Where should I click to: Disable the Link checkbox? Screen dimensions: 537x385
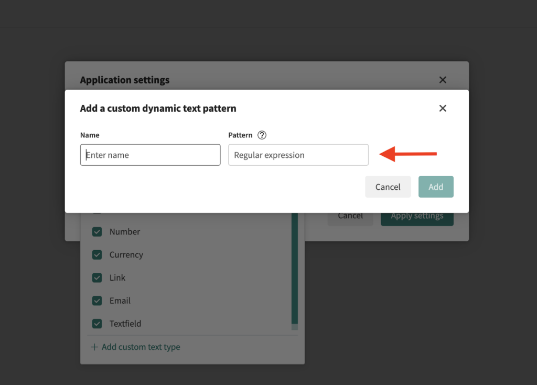click(97, 278)
